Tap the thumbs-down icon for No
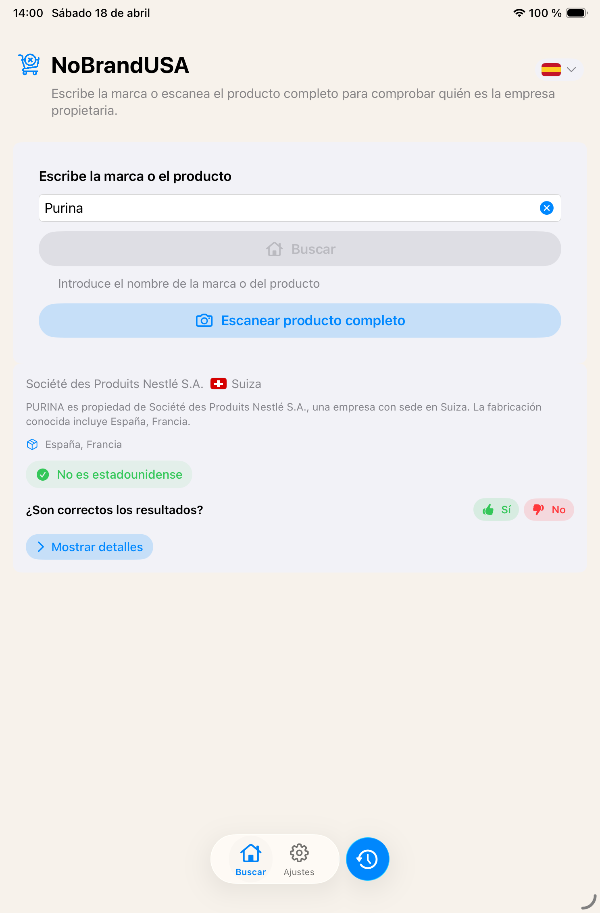The height and width of the screenshot is (913, 600). click(x=538, y=509)
